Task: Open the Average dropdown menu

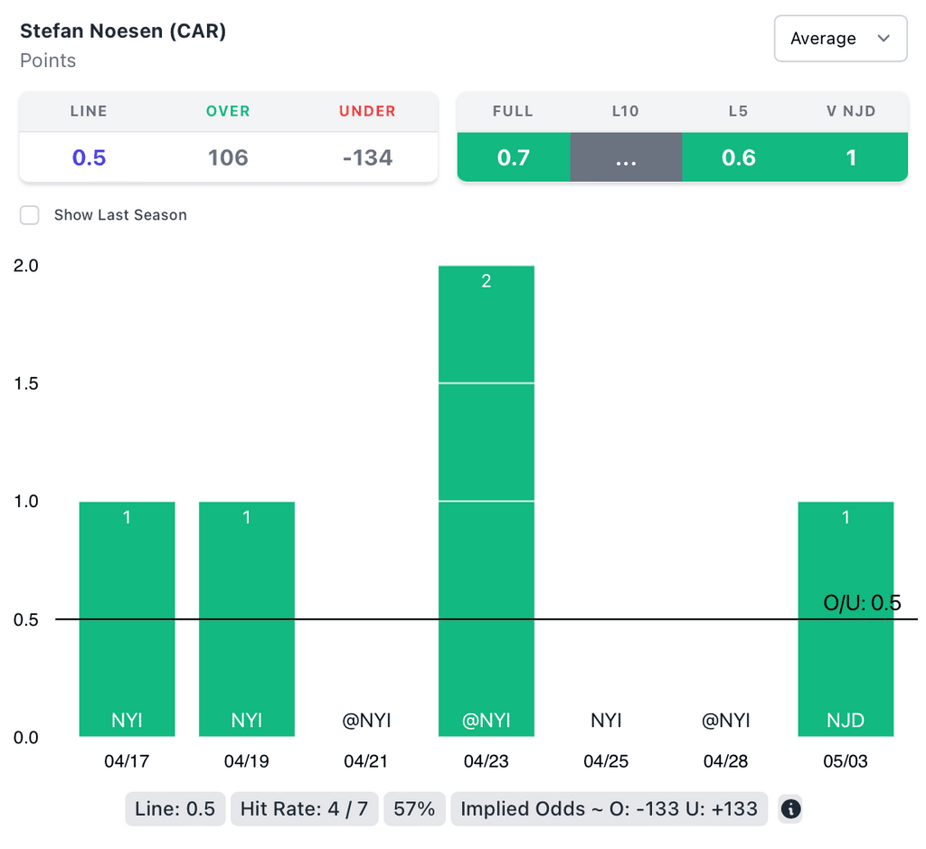Action: coord(839,39)
